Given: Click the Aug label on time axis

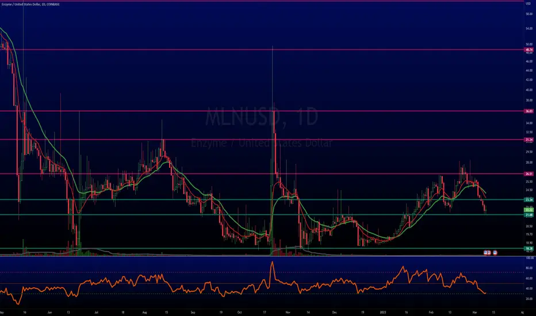Looking at the screenshot, I should click(144, 312).
